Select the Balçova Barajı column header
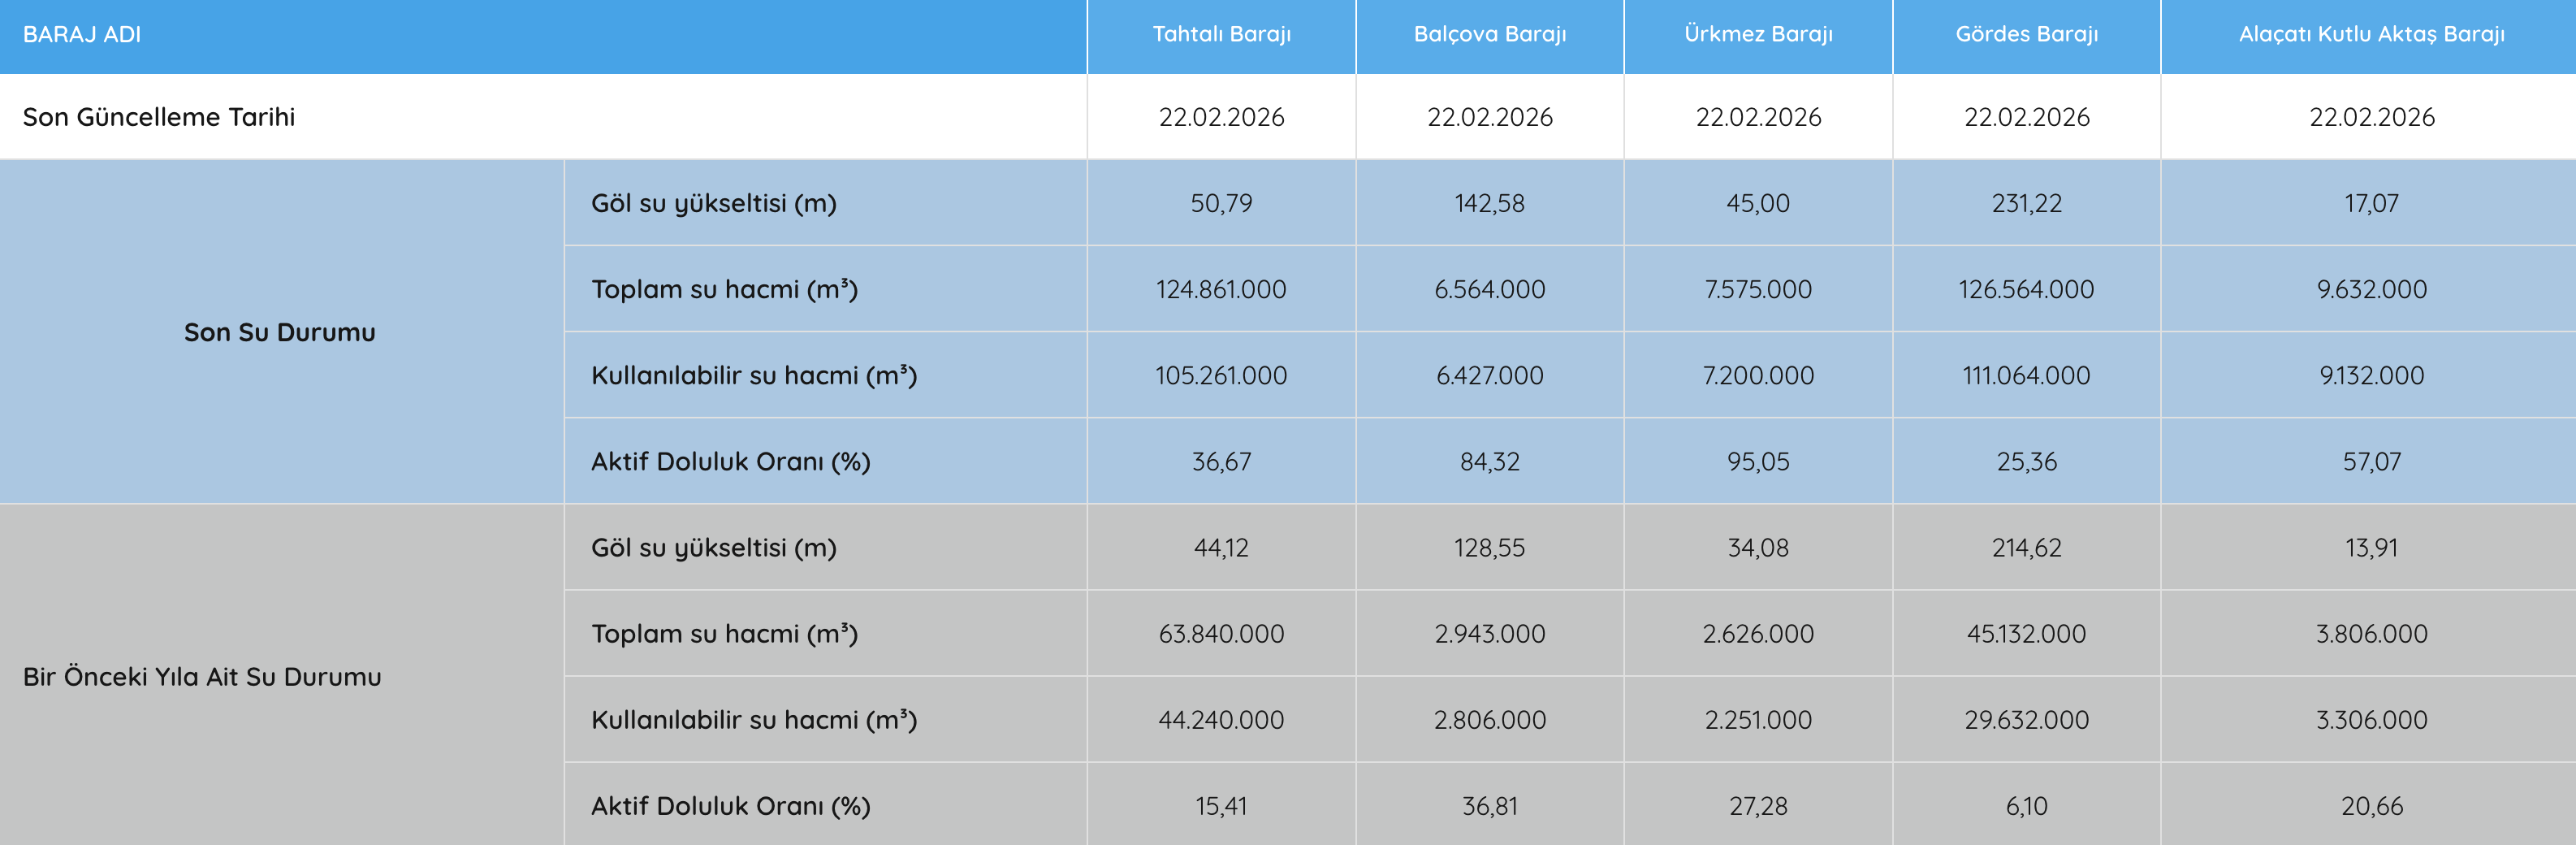 tap(1489, 35)
